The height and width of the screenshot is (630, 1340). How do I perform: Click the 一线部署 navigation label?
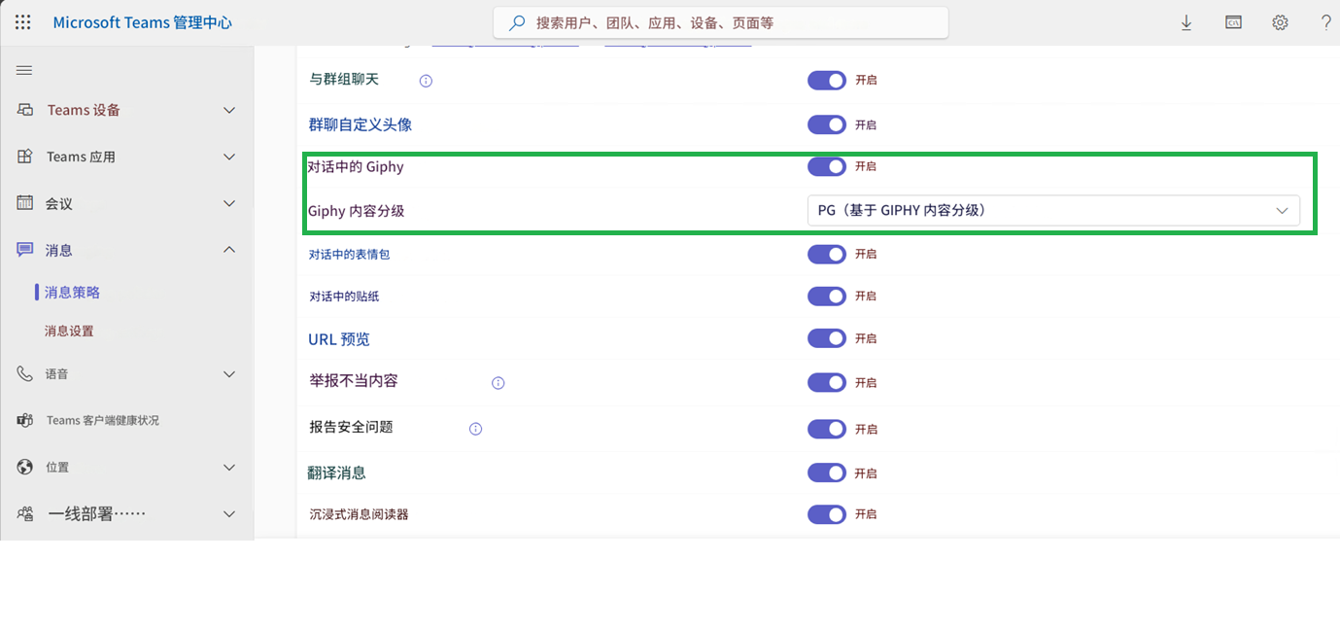click(97, 513)
